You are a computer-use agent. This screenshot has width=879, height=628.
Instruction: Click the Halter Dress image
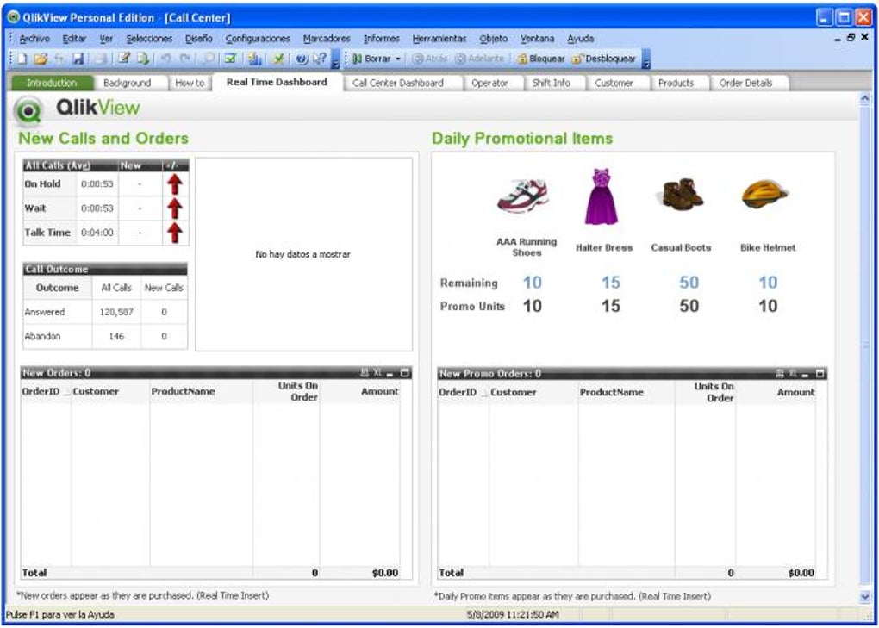point(601,196)
